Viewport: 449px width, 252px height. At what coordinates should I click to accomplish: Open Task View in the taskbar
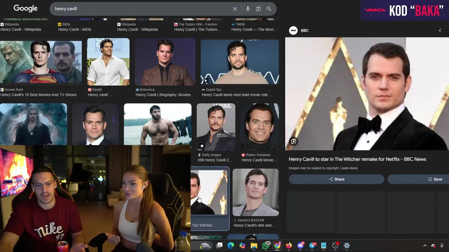click(219, 245)
